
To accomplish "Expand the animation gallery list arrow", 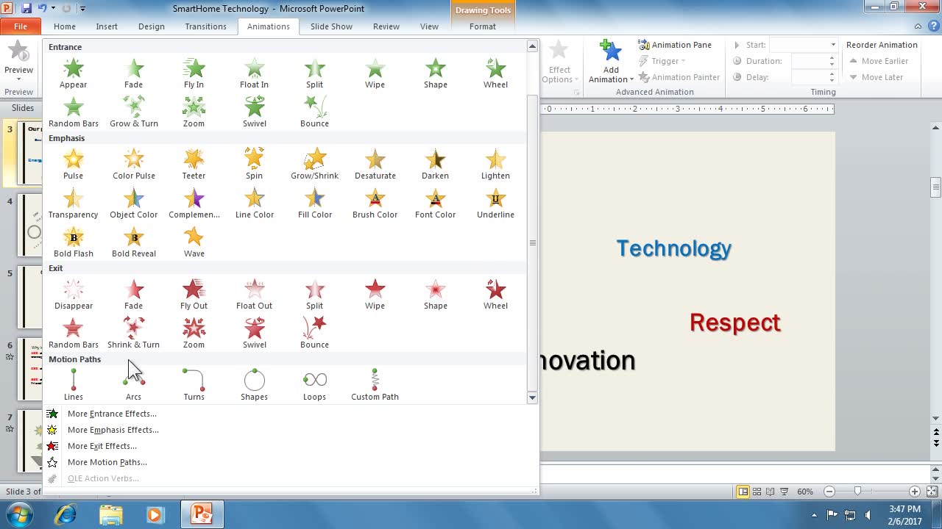I will [x=532, y=397].
